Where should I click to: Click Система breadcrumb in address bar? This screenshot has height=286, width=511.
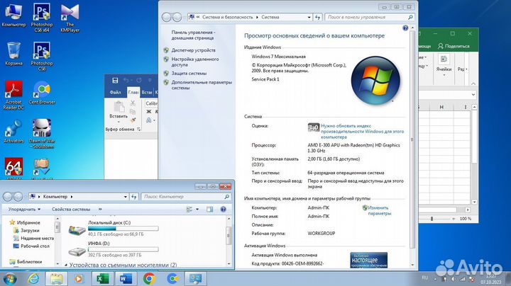coord(270,17)
